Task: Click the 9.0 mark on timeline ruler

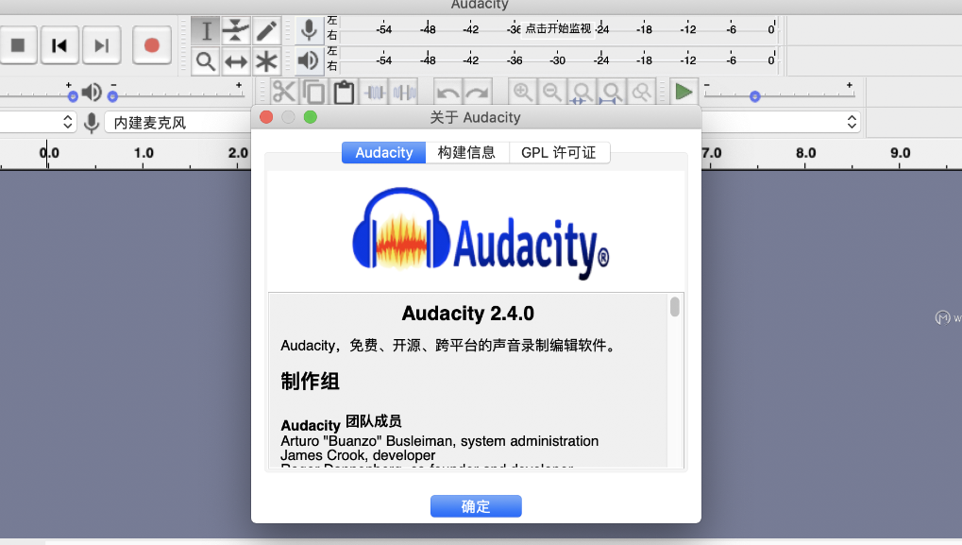Action: (900, 153)
